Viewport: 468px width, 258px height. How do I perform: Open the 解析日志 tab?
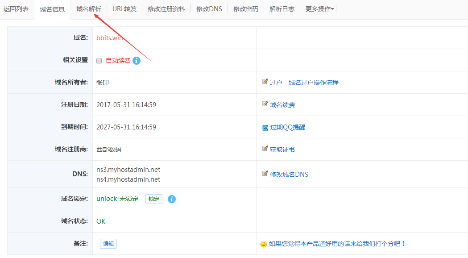click(282, 9)
